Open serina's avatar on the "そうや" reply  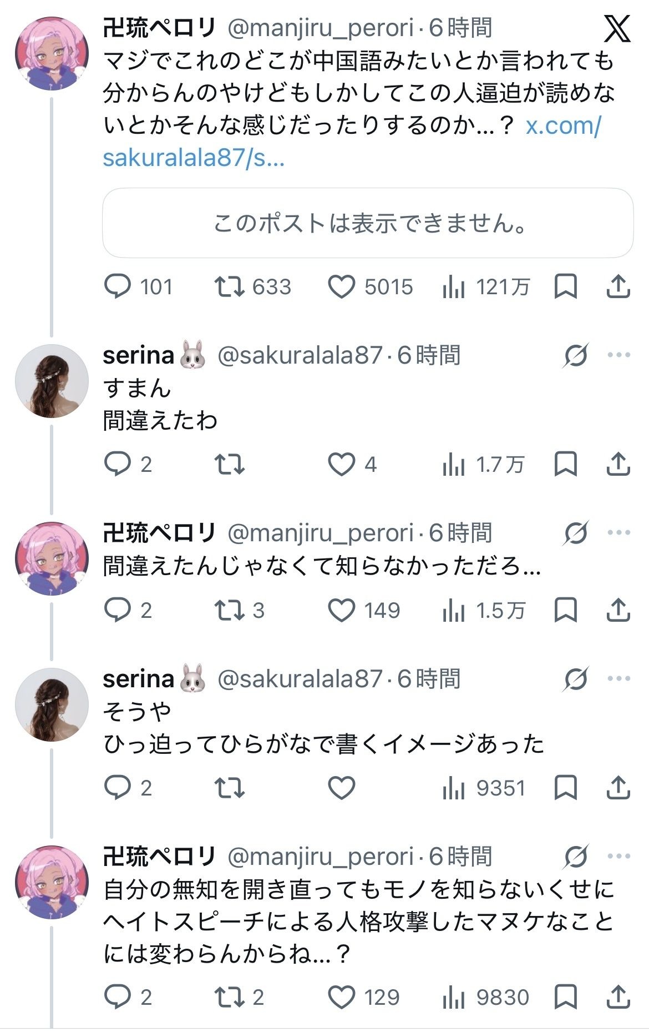52,704
